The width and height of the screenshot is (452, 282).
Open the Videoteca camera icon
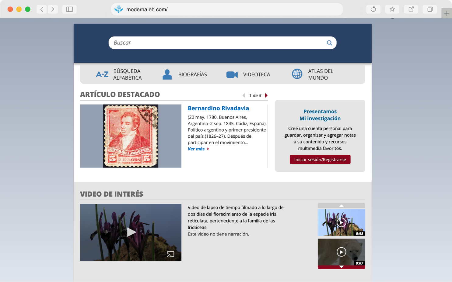click(x=232, y=74)
